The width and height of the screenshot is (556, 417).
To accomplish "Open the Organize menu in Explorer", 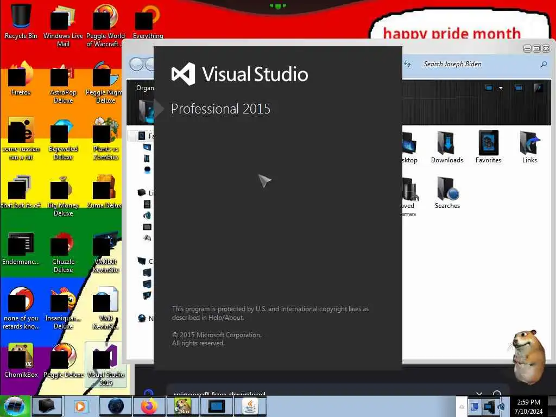I will (144, 88).
